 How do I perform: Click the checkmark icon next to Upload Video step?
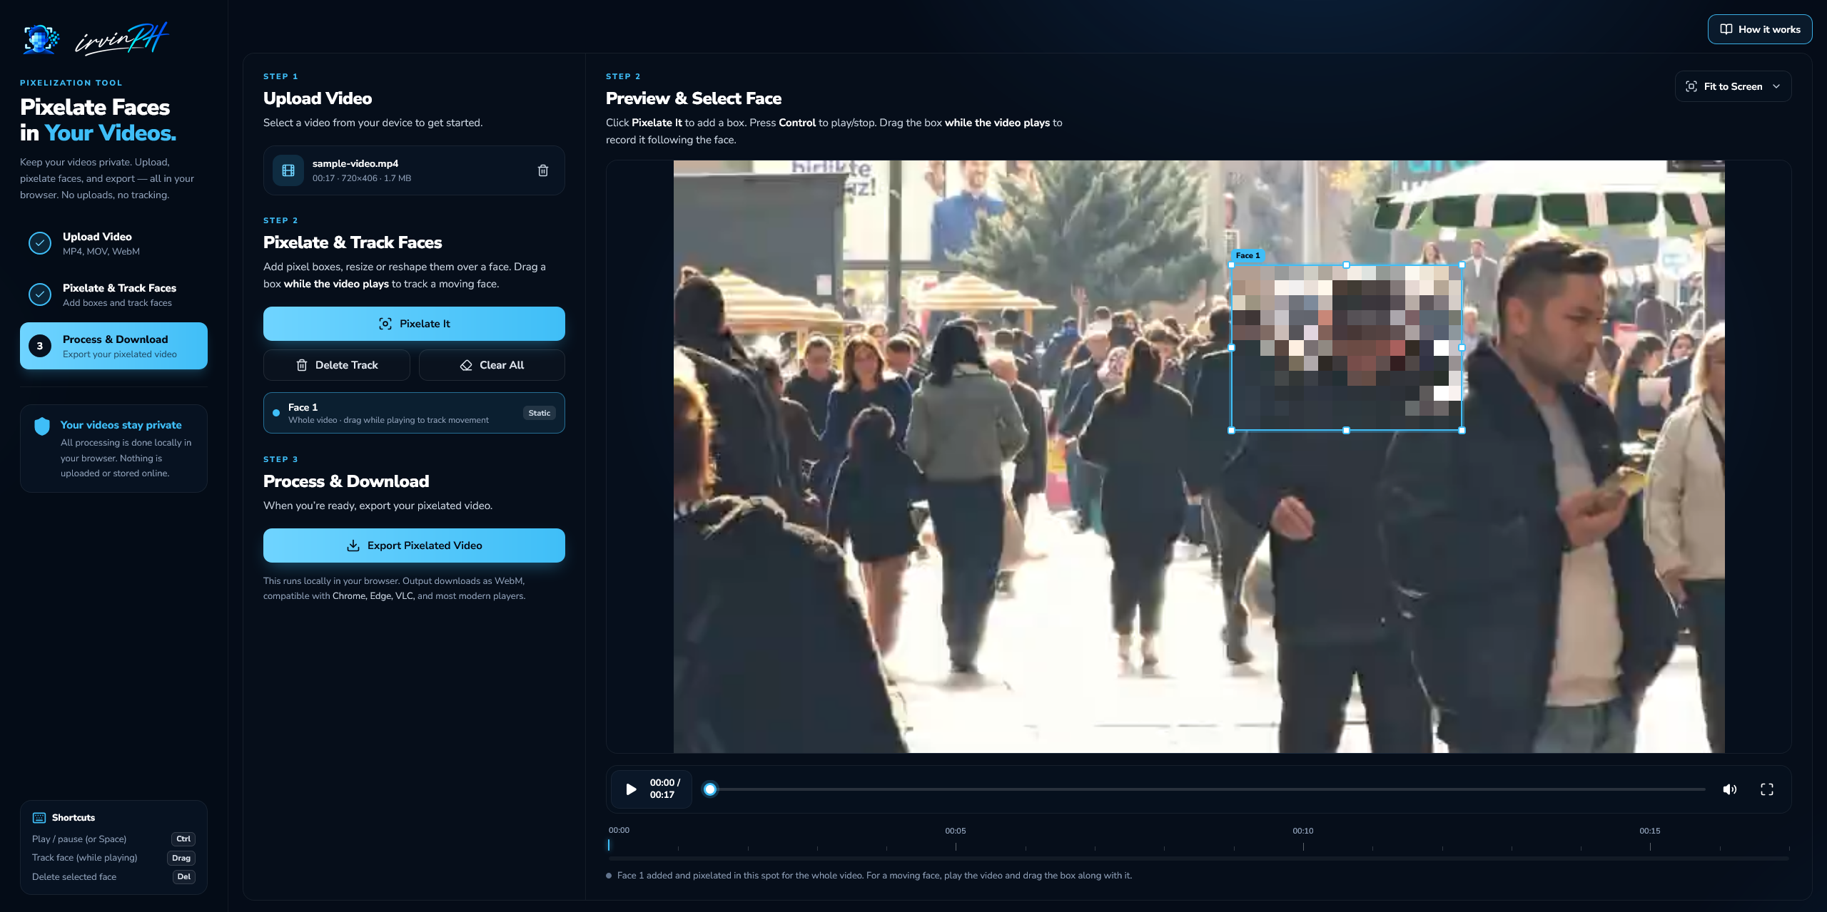pyautogui.click(x=40, y=243)
